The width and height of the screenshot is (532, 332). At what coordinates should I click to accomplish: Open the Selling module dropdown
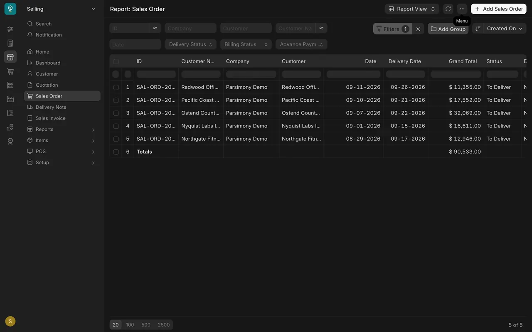click(62, 9)
